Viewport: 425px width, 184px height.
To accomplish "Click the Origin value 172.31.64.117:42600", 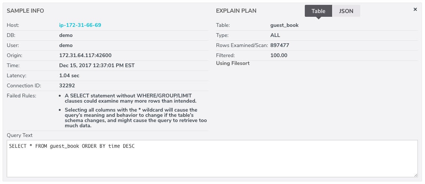I will click(x=85, y=55).
